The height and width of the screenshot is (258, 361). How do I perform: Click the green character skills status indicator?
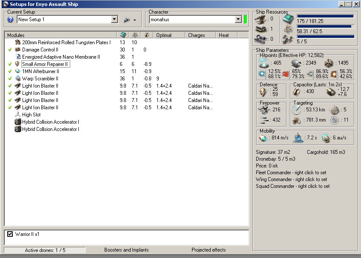click(x=246, y=20)
